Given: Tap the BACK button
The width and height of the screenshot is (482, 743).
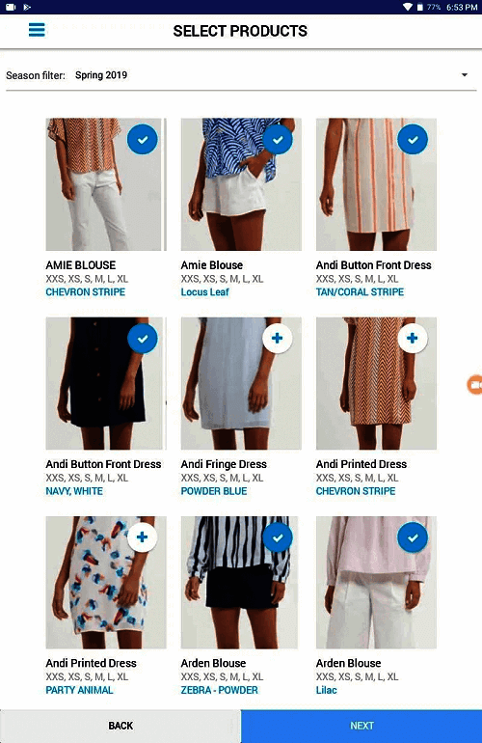Looking at the screenshot, I should [120, 726].
